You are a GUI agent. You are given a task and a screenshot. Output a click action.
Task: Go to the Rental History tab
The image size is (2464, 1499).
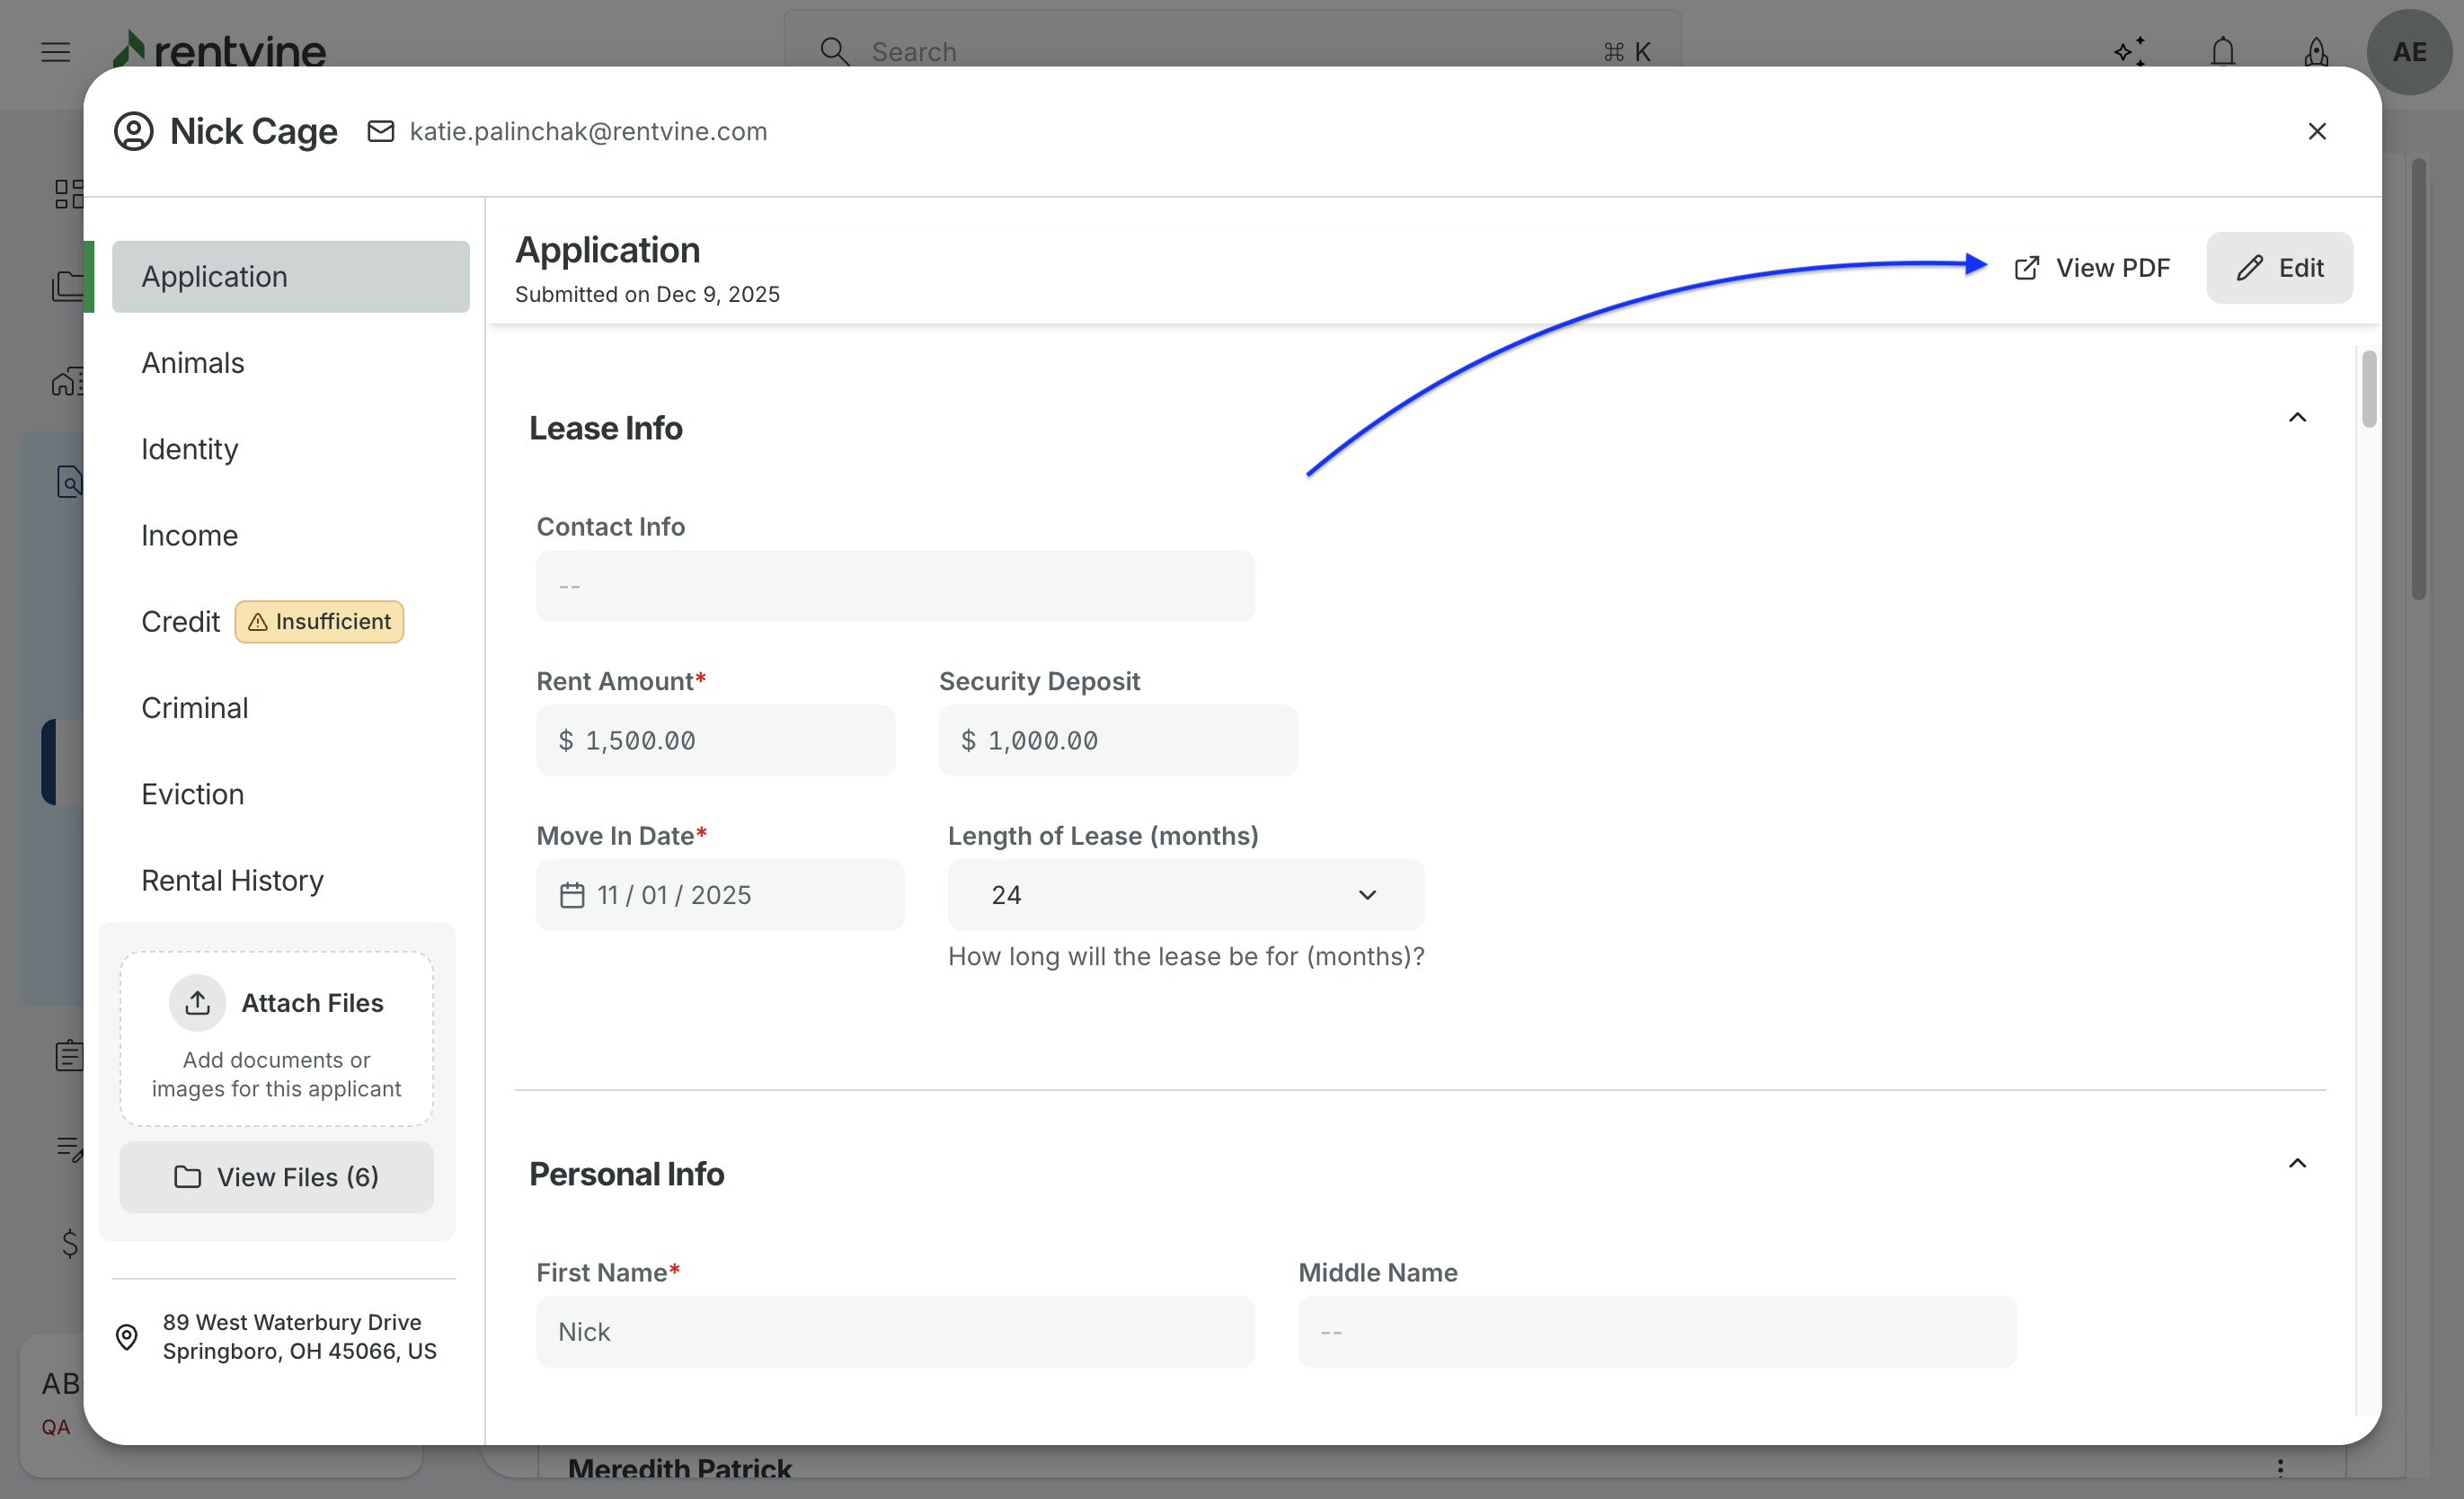tap(232, 880)
